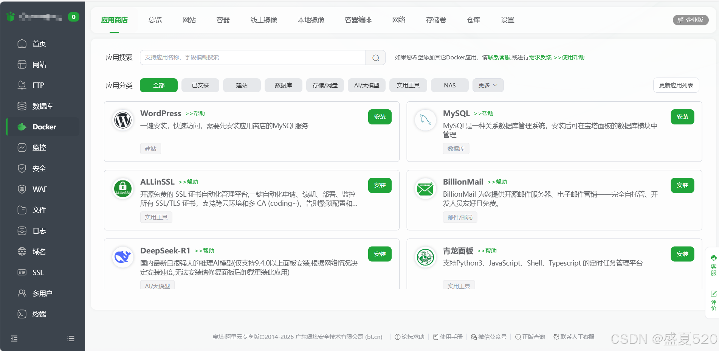The image size is (719, 351).
Task: Open the 线上镜像 tab
Action: [x=264, y=20]
